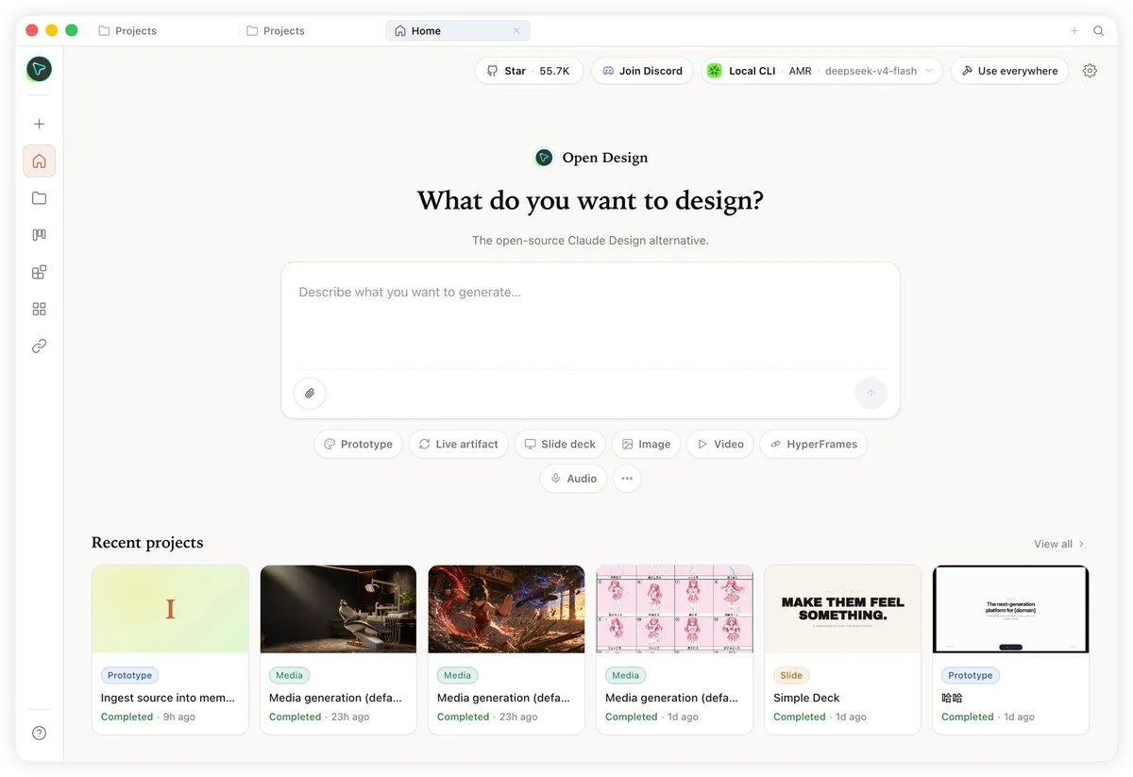Screen dimensions: 1133x777
Task: Click the Use everywhere button
Action: [x=1009, y=71]
